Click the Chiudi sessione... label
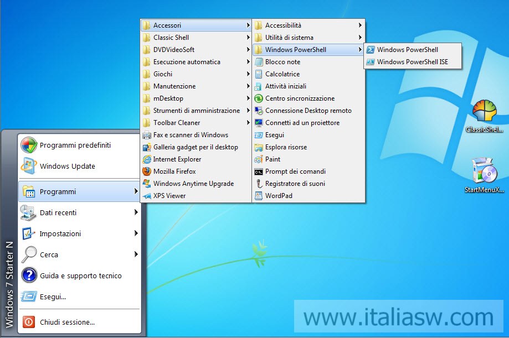Image resolution: width=509 pixels, height=338 pixels. coord(67,323)
